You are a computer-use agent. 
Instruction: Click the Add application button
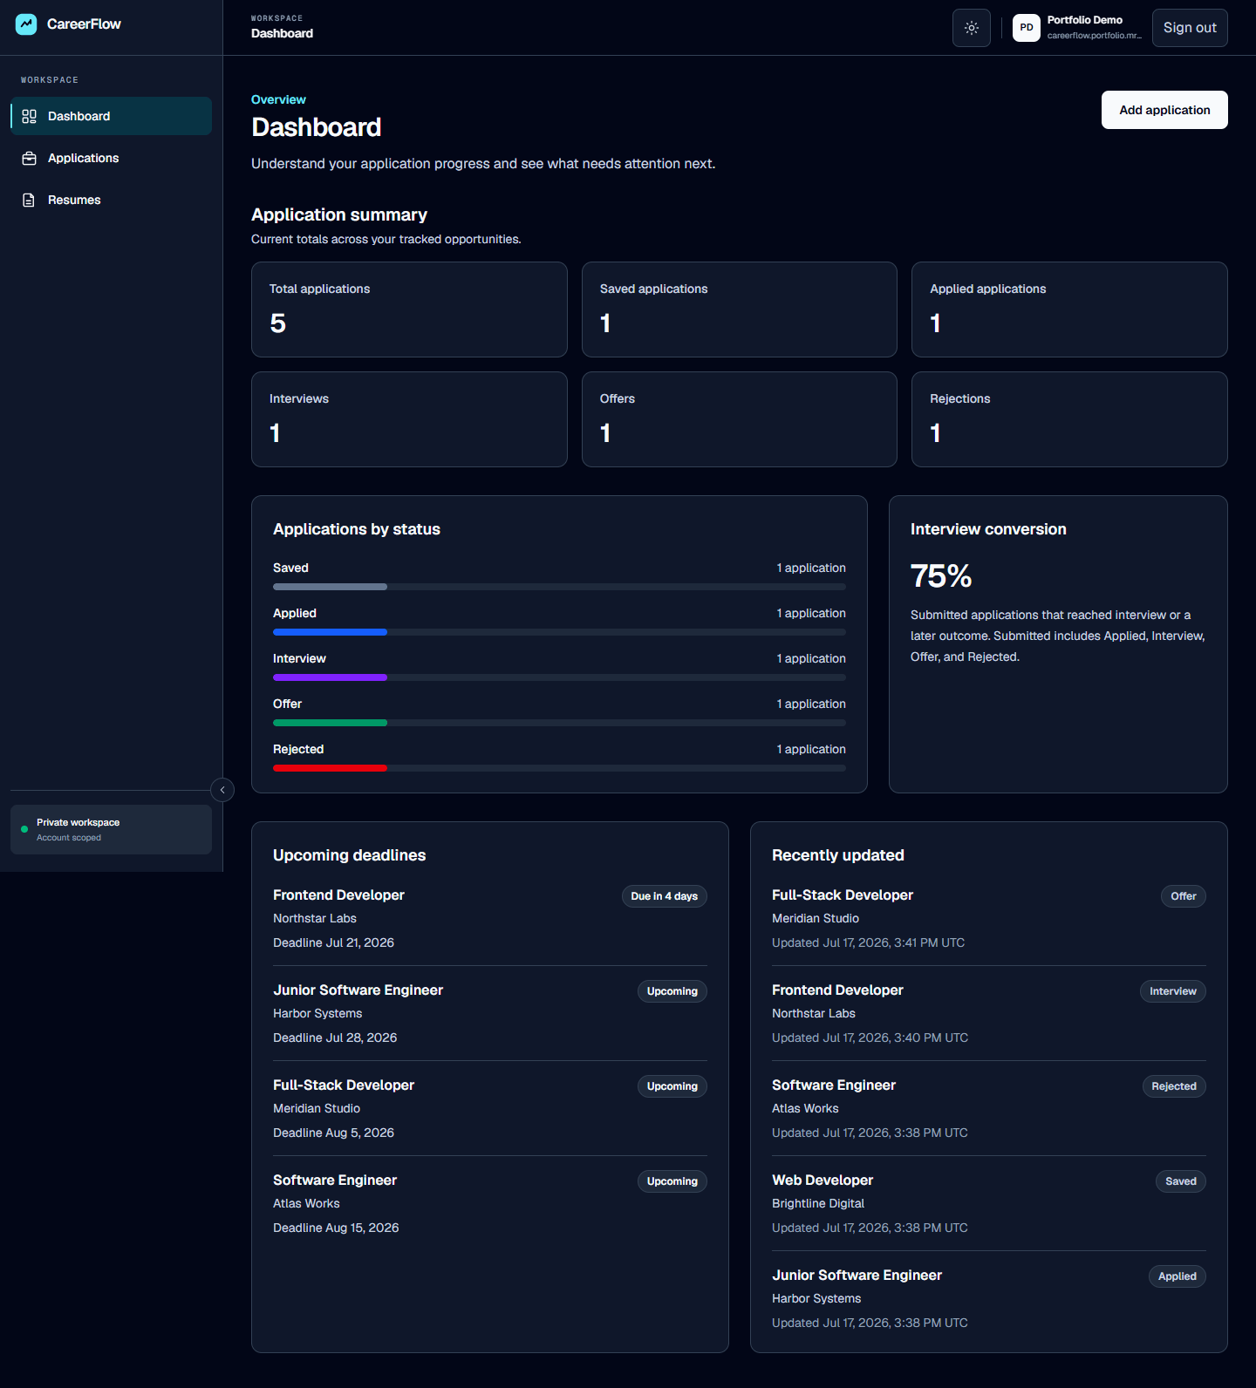coord(1164,110)
